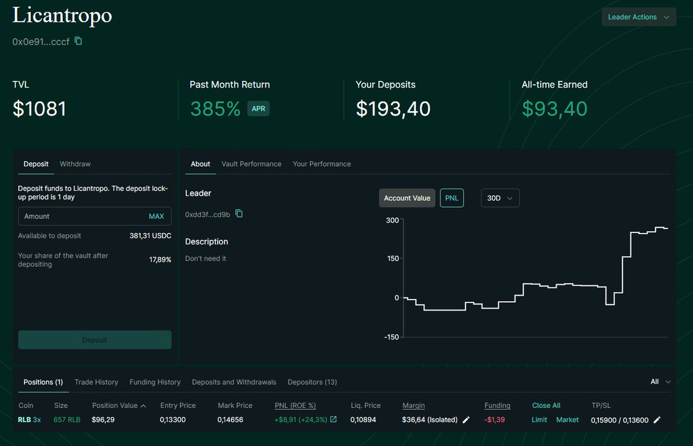Viewport: 693px width, 446px height.
Task: Click the Coin column header
Action: pyautogui.click(x=26, y=405)
